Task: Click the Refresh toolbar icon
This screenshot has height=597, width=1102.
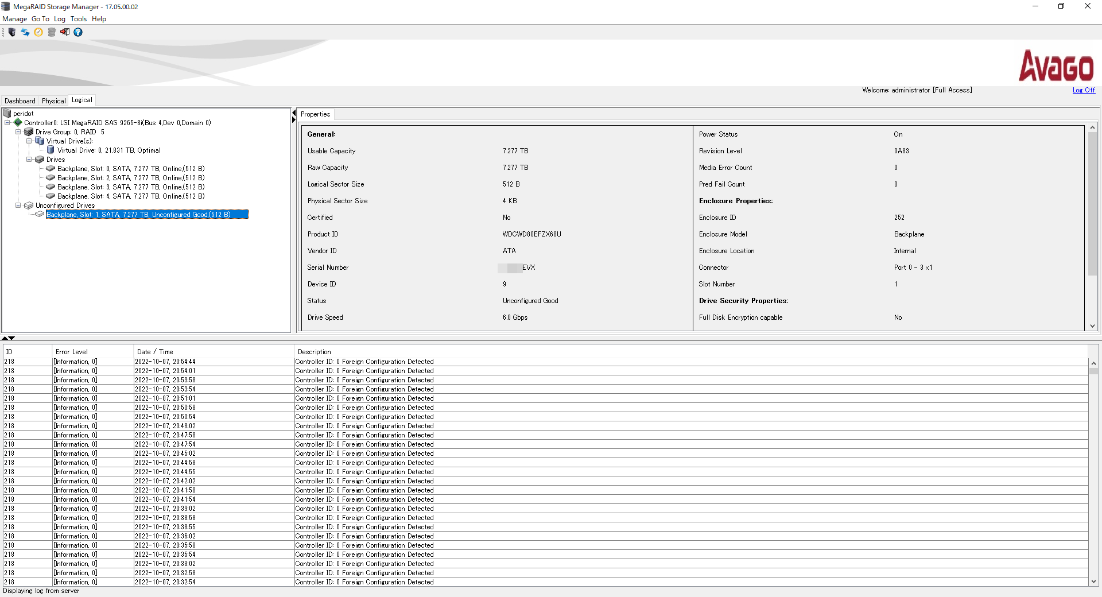Action: [25, 32]
